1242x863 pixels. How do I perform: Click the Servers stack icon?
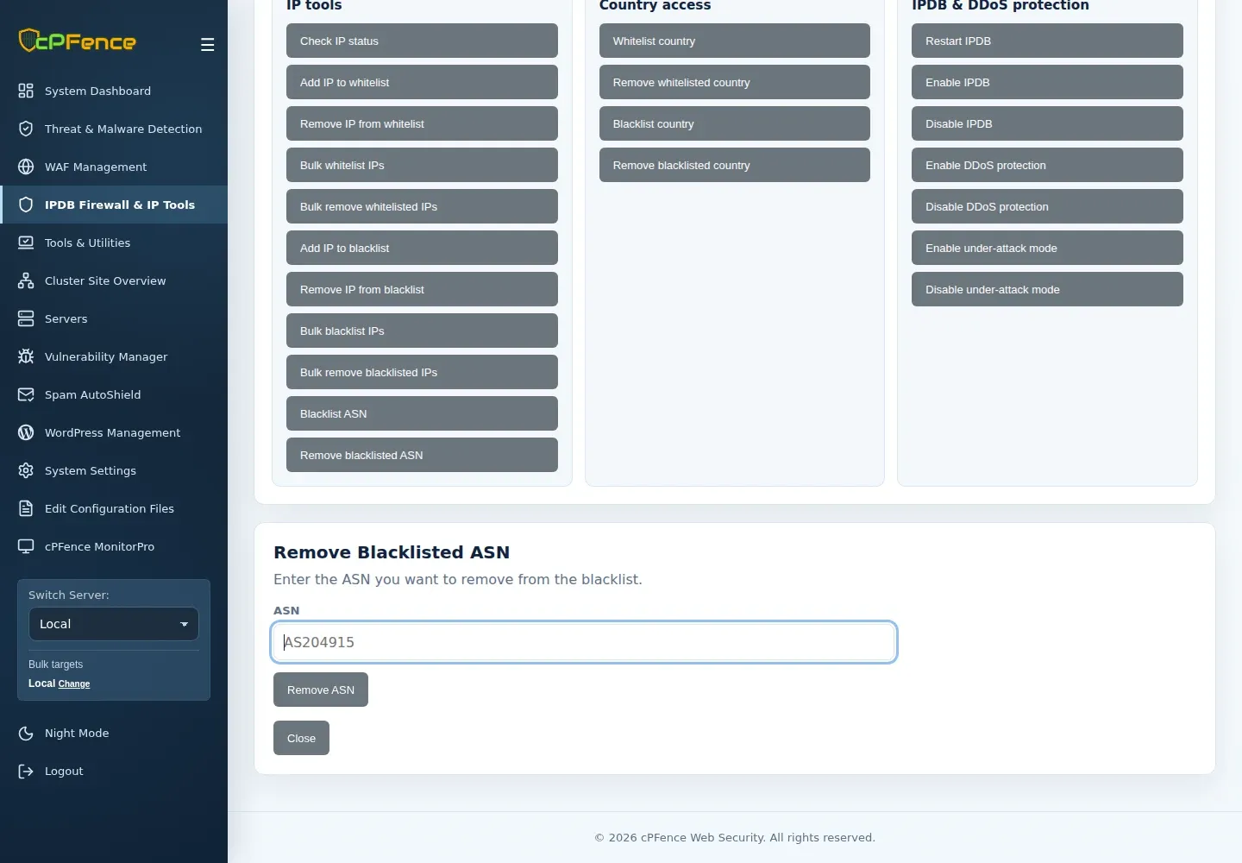tap(26, 318)
